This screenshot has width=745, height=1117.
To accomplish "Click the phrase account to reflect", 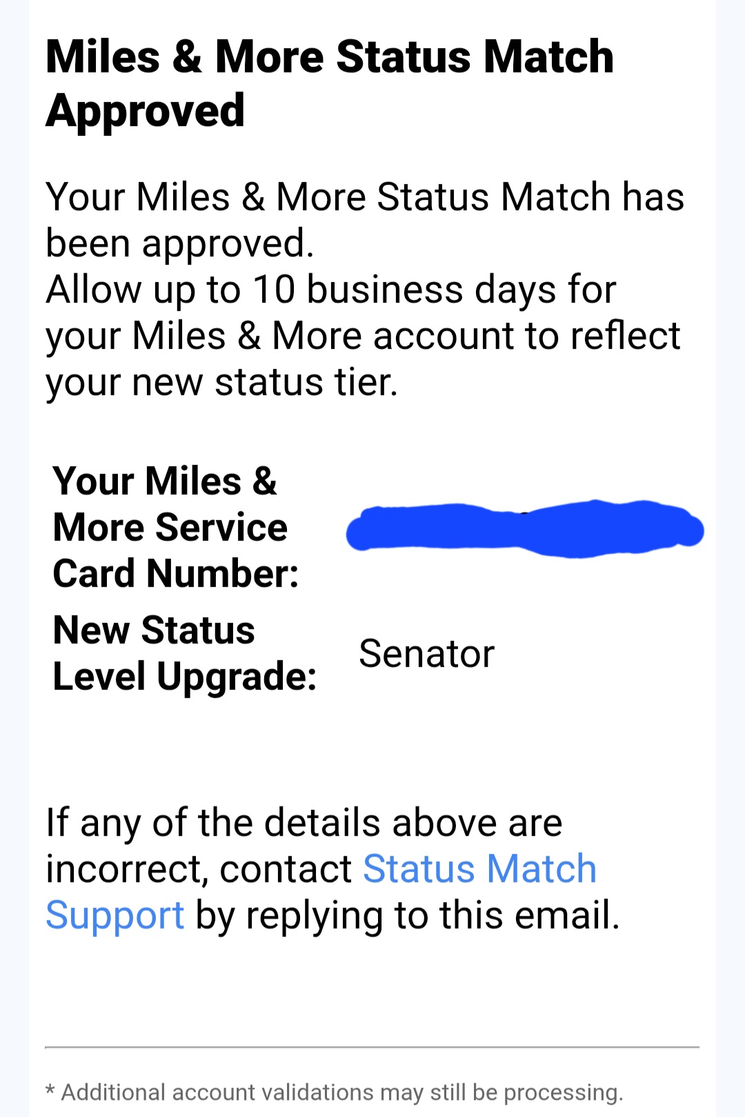I will [526, 336].
